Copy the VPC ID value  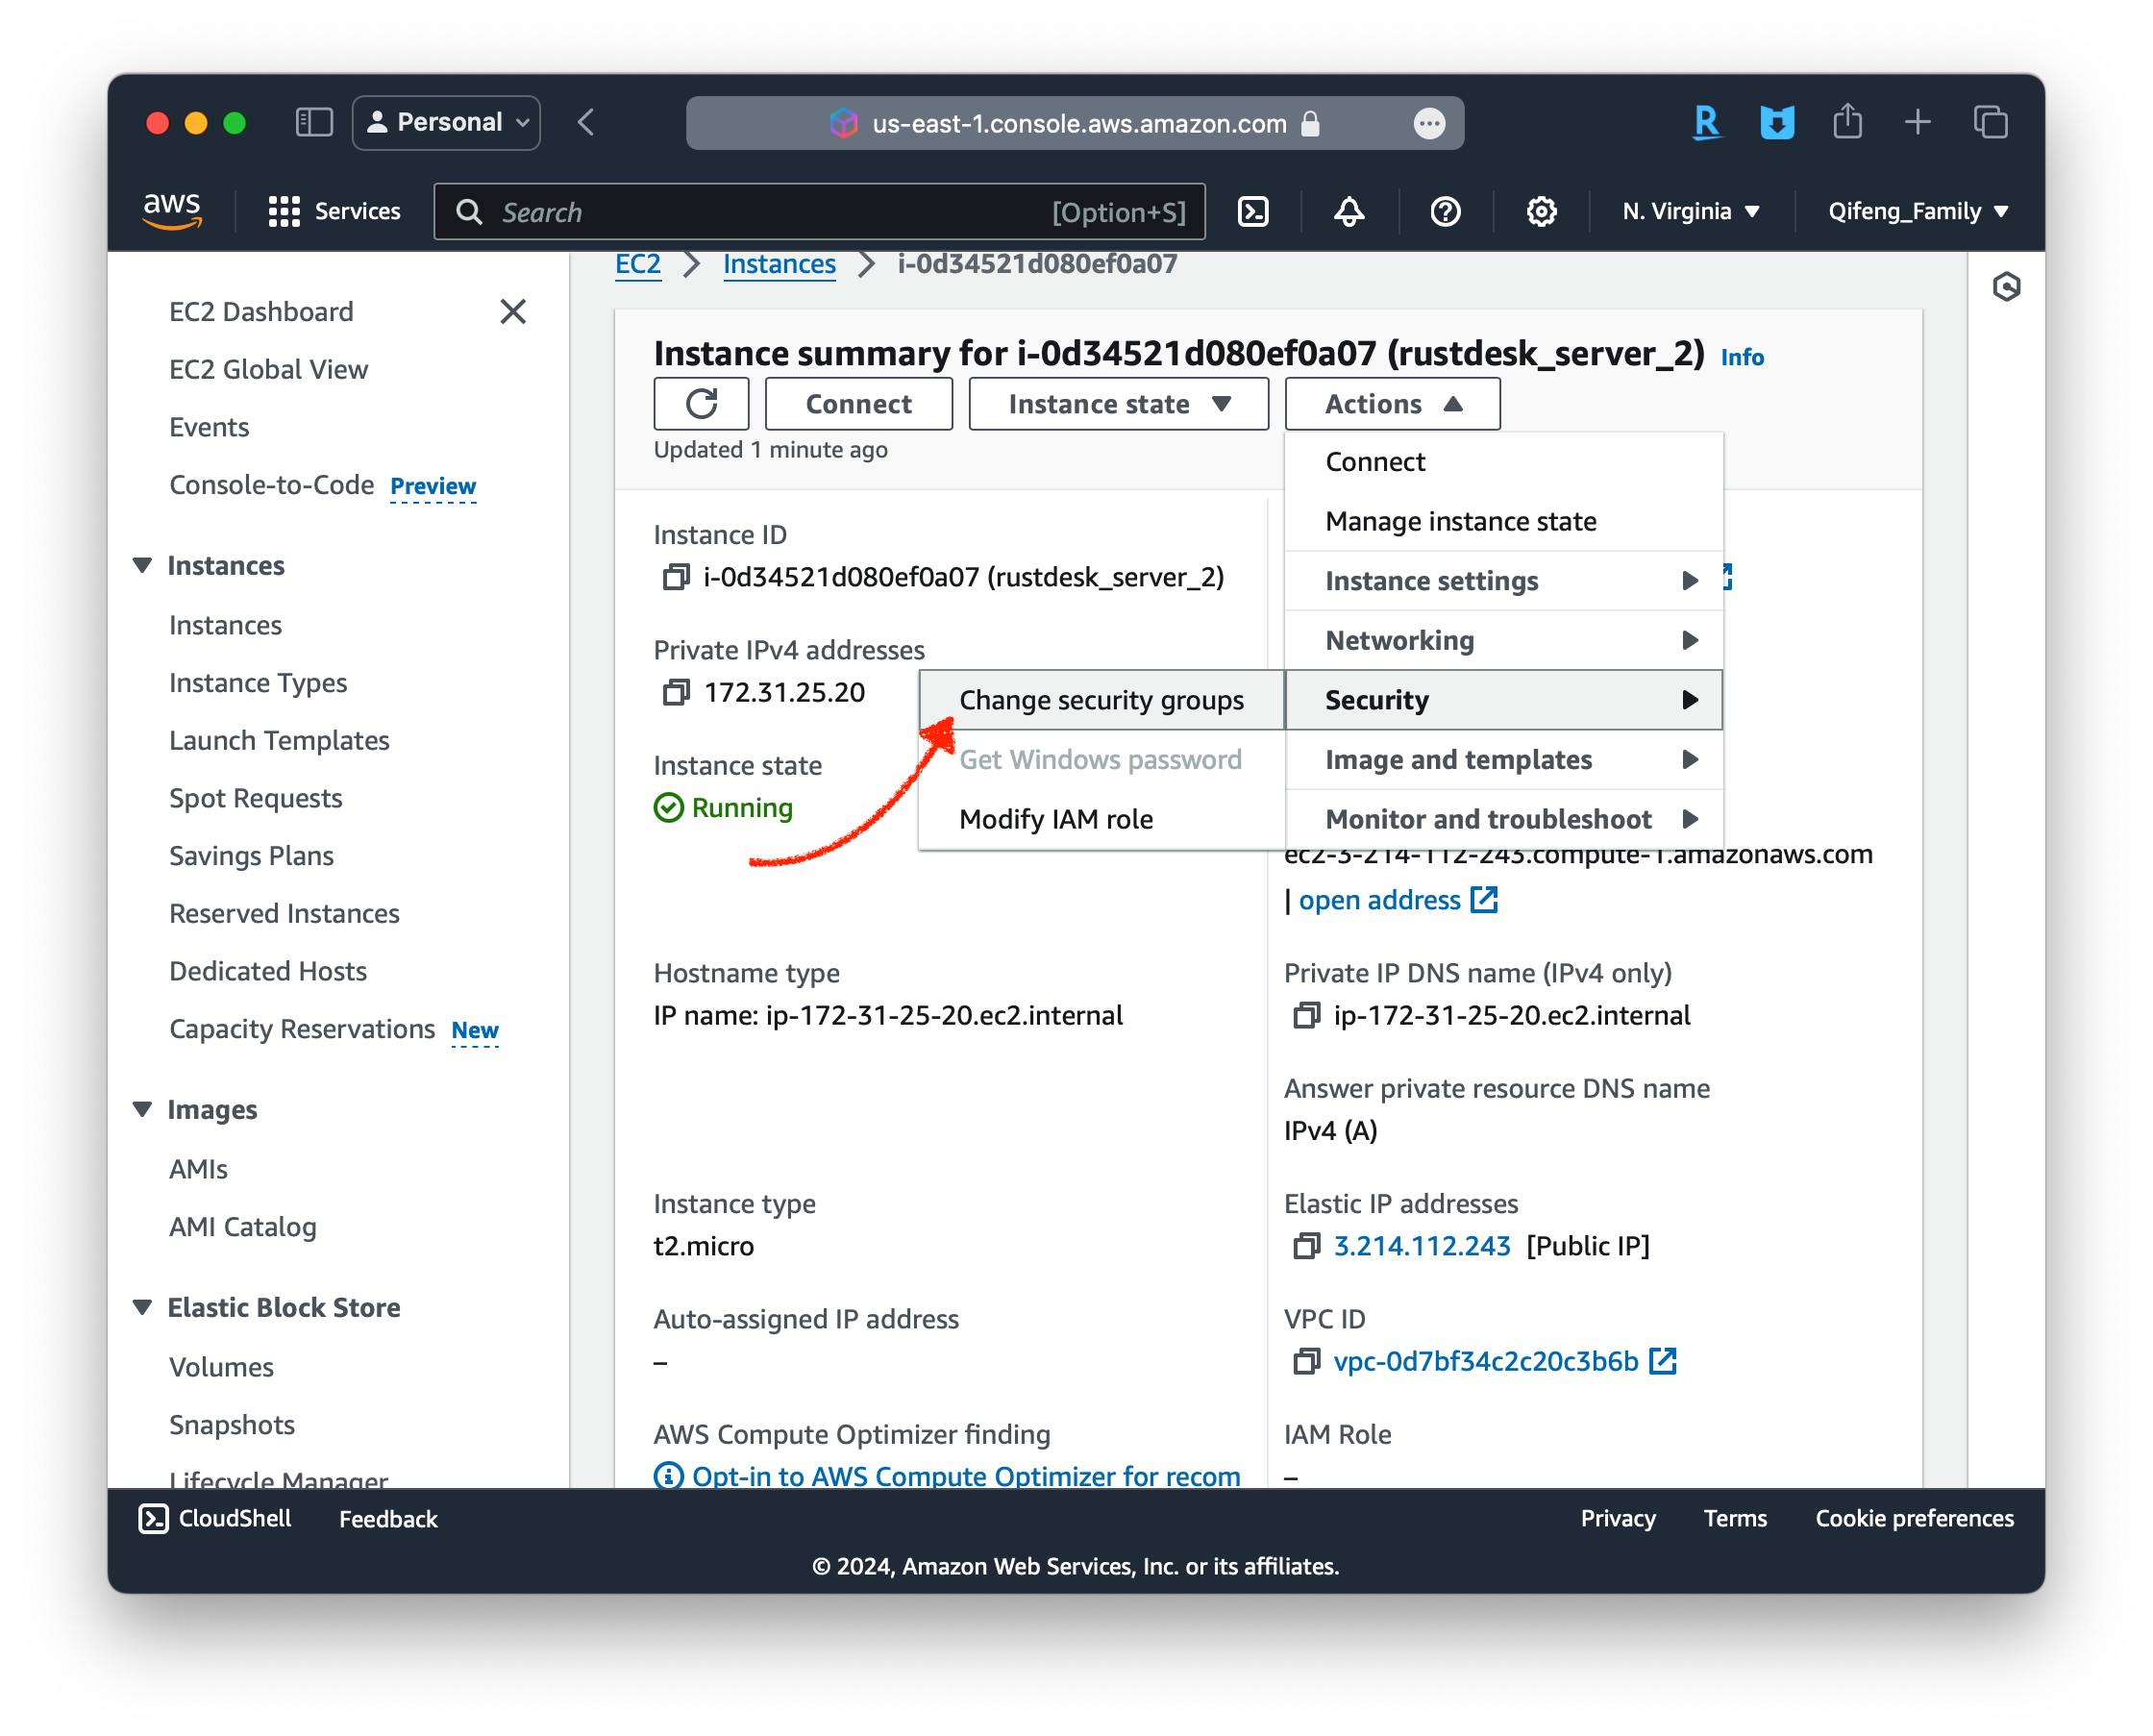[x=1306, y=1361]
